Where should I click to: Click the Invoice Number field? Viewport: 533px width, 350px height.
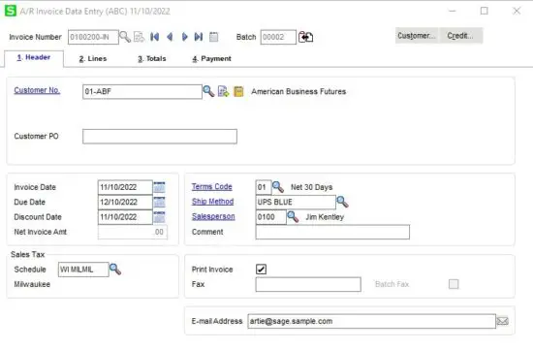[x=93, y=37]
